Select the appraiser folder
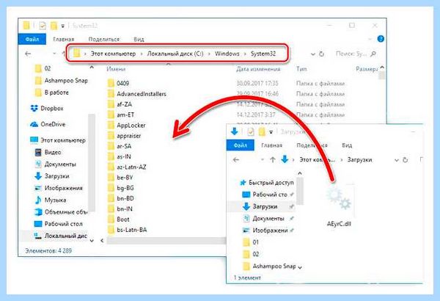Viewport: 440px width, 301px height. point(125,136)
